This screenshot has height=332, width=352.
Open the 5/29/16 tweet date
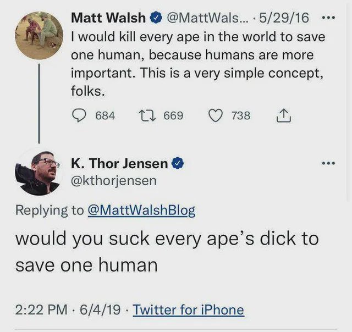click(284, 18)
